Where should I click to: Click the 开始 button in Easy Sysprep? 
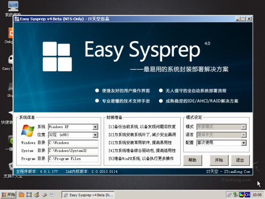point(219,160)
